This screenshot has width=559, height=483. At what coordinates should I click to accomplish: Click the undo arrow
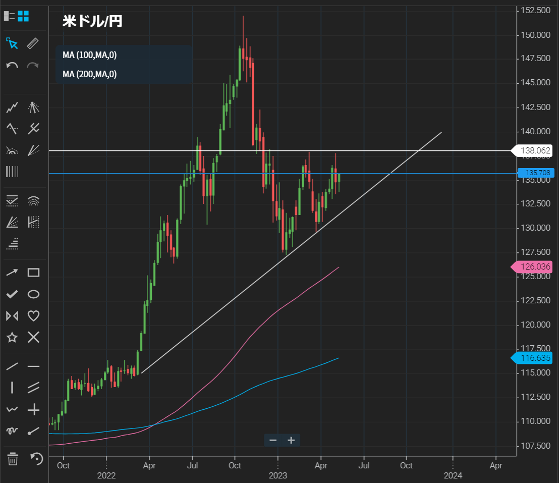pos(12,65)
